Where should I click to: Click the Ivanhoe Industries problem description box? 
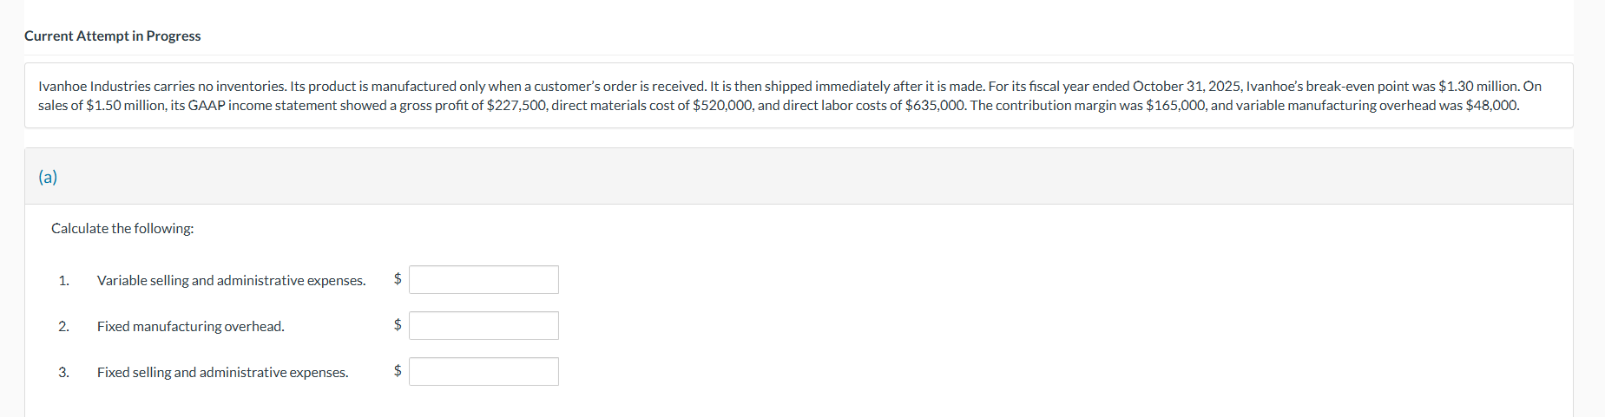coord(799,95)
